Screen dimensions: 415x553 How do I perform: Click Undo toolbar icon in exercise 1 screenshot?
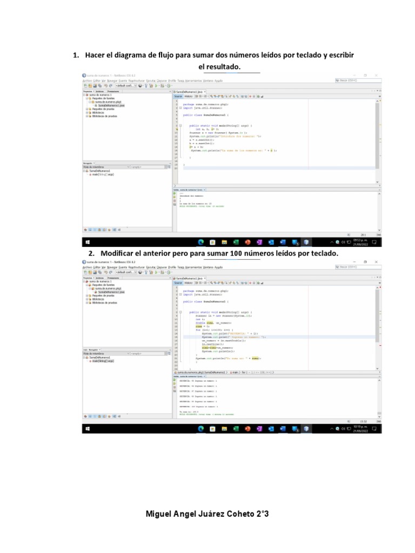[x=106, y=86]
